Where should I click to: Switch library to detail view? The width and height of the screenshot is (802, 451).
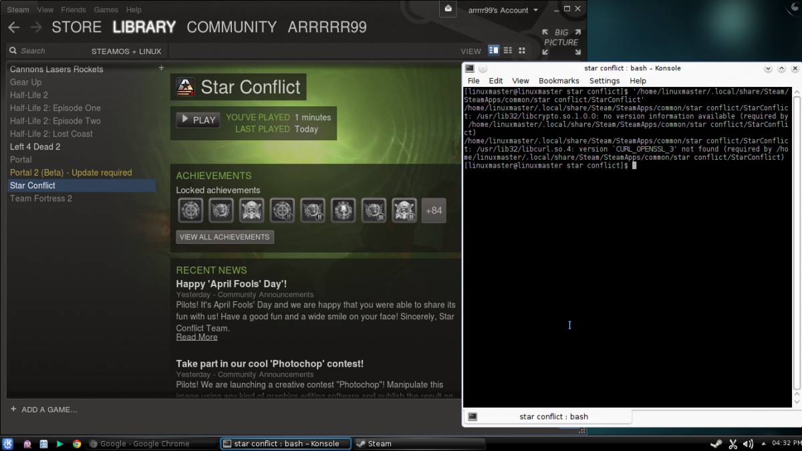(x=494, y=50)
